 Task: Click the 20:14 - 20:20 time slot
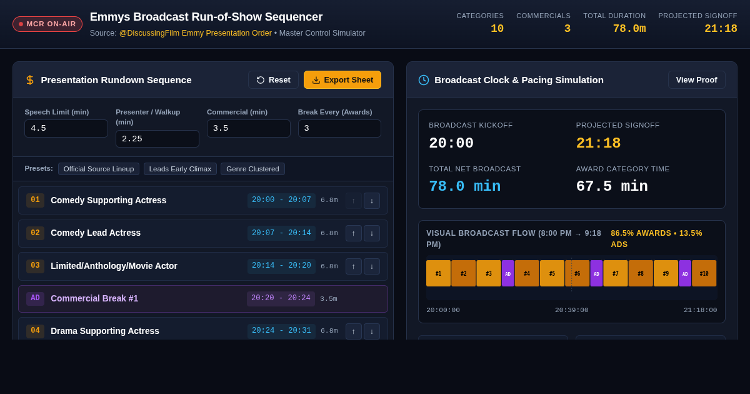pyautogui.click(x=281, y=266)
